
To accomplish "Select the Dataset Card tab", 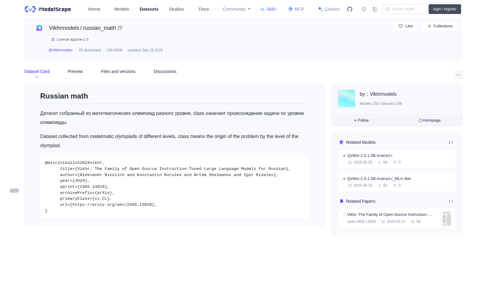I will (37, 71).
